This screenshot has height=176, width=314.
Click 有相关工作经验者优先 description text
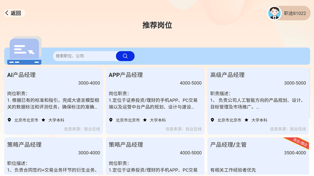(x=233, y=170)
